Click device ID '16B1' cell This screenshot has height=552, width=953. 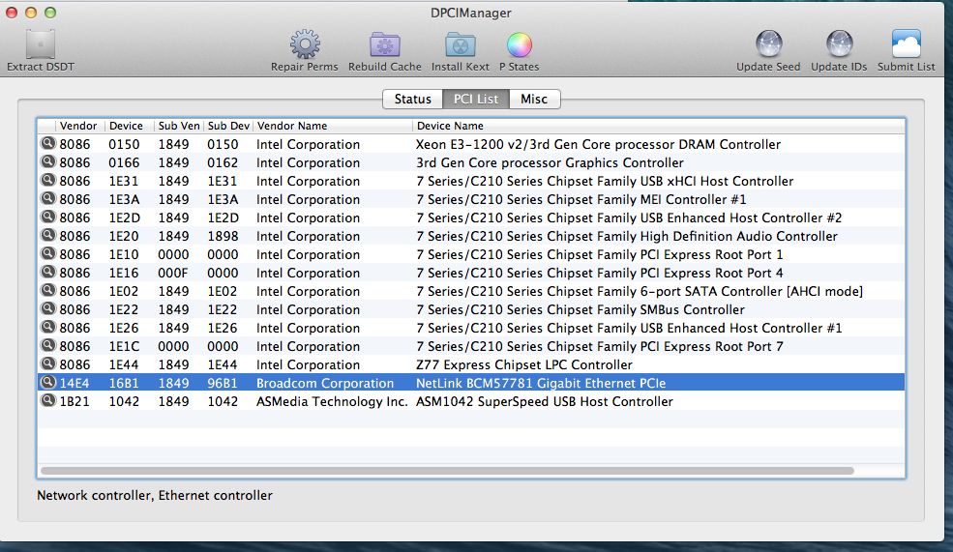point(124,383)
